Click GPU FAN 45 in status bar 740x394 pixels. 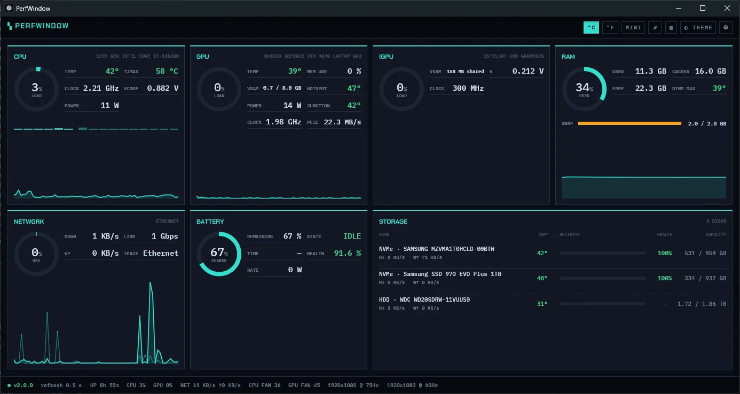(x=304, y=385)
